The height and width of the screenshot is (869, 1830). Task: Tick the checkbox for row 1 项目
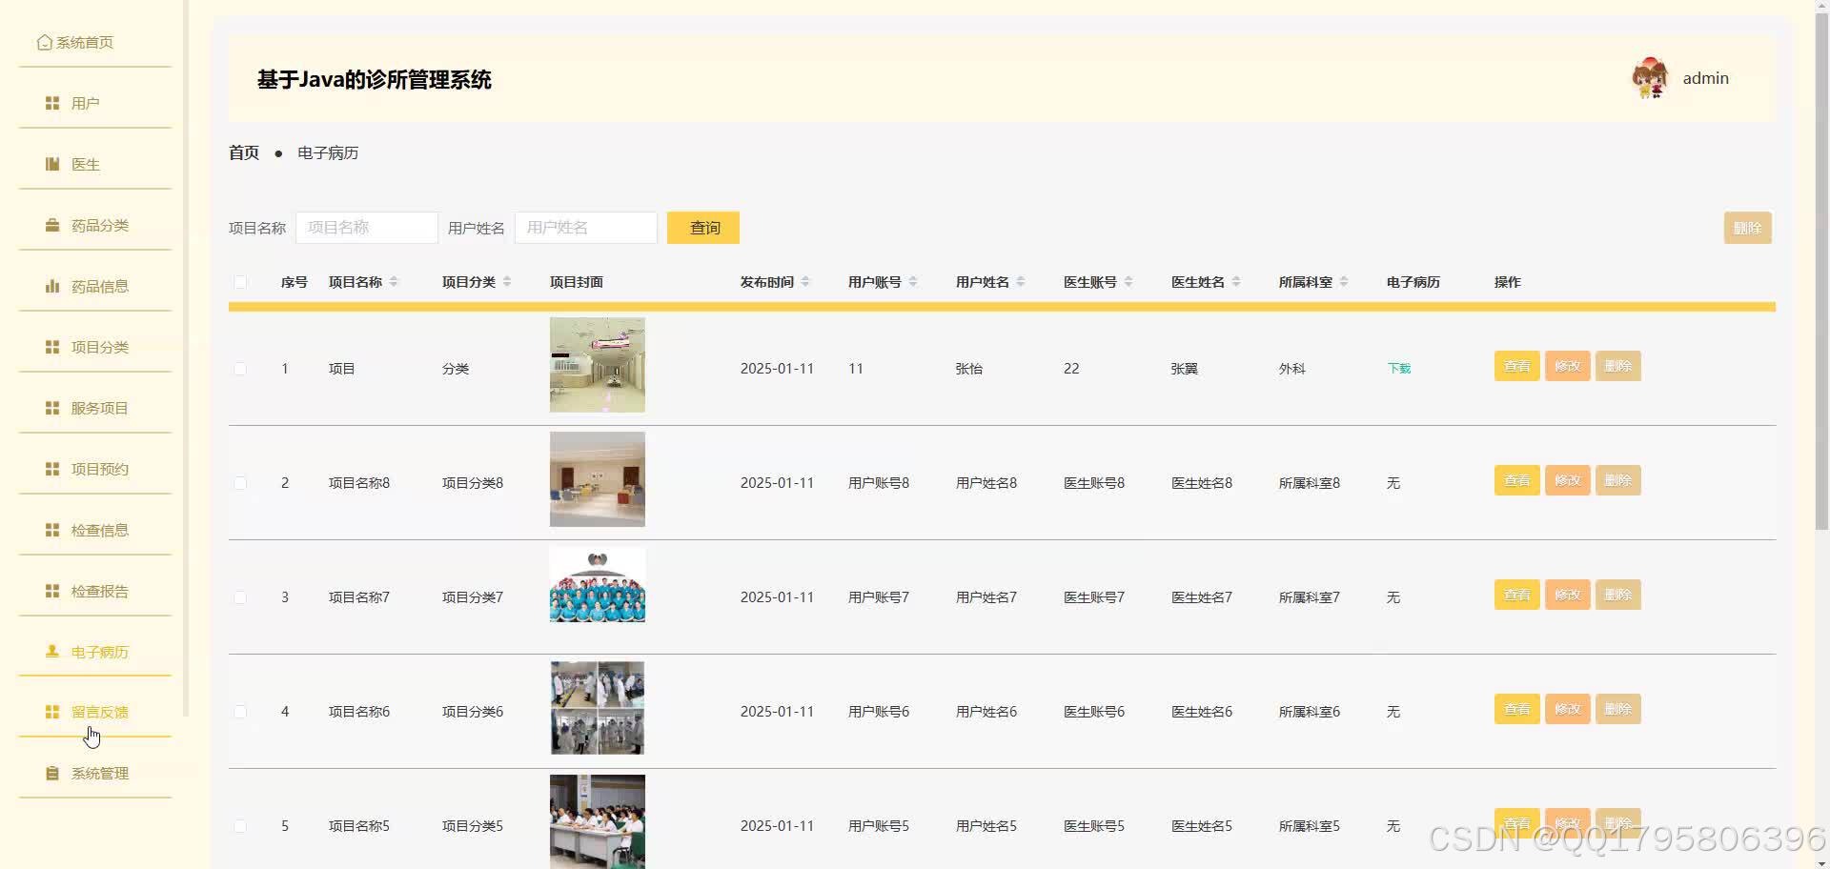coord(241,369)
